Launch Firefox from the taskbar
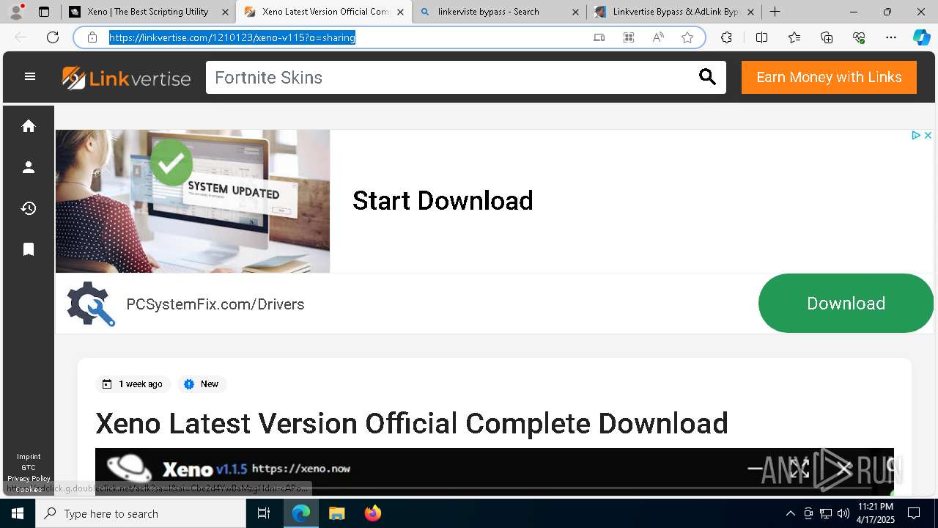Screen dimensions: 938x528 click(x=372, y=513)
